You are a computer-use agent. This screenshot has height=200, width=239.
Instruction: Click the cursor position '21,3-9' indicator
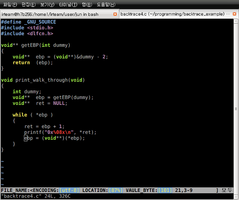[184, 190]
